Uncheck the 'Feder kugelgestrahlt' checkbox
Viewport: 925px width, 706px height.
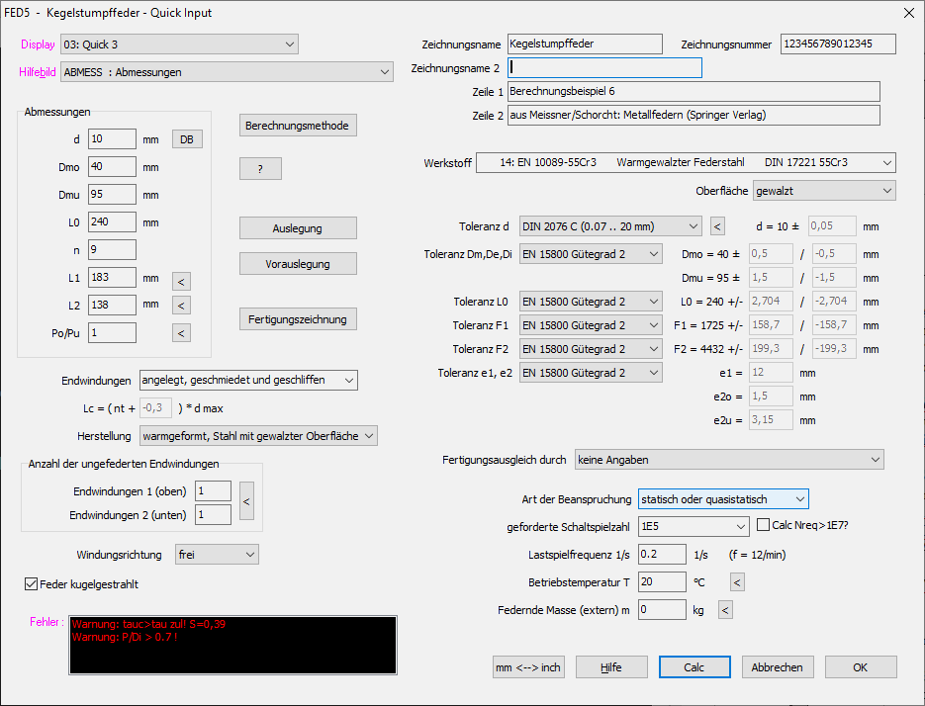point(32,584)
